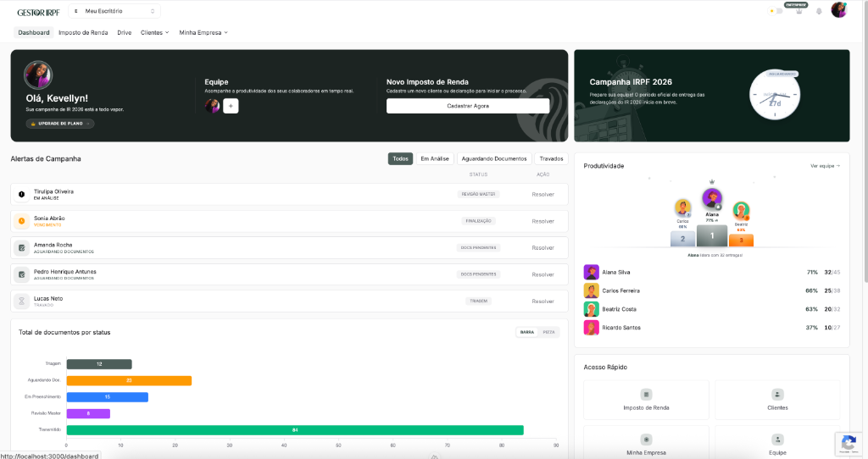Select the Travados alerts filter
The image size is (868, 459).
point(551,158)
